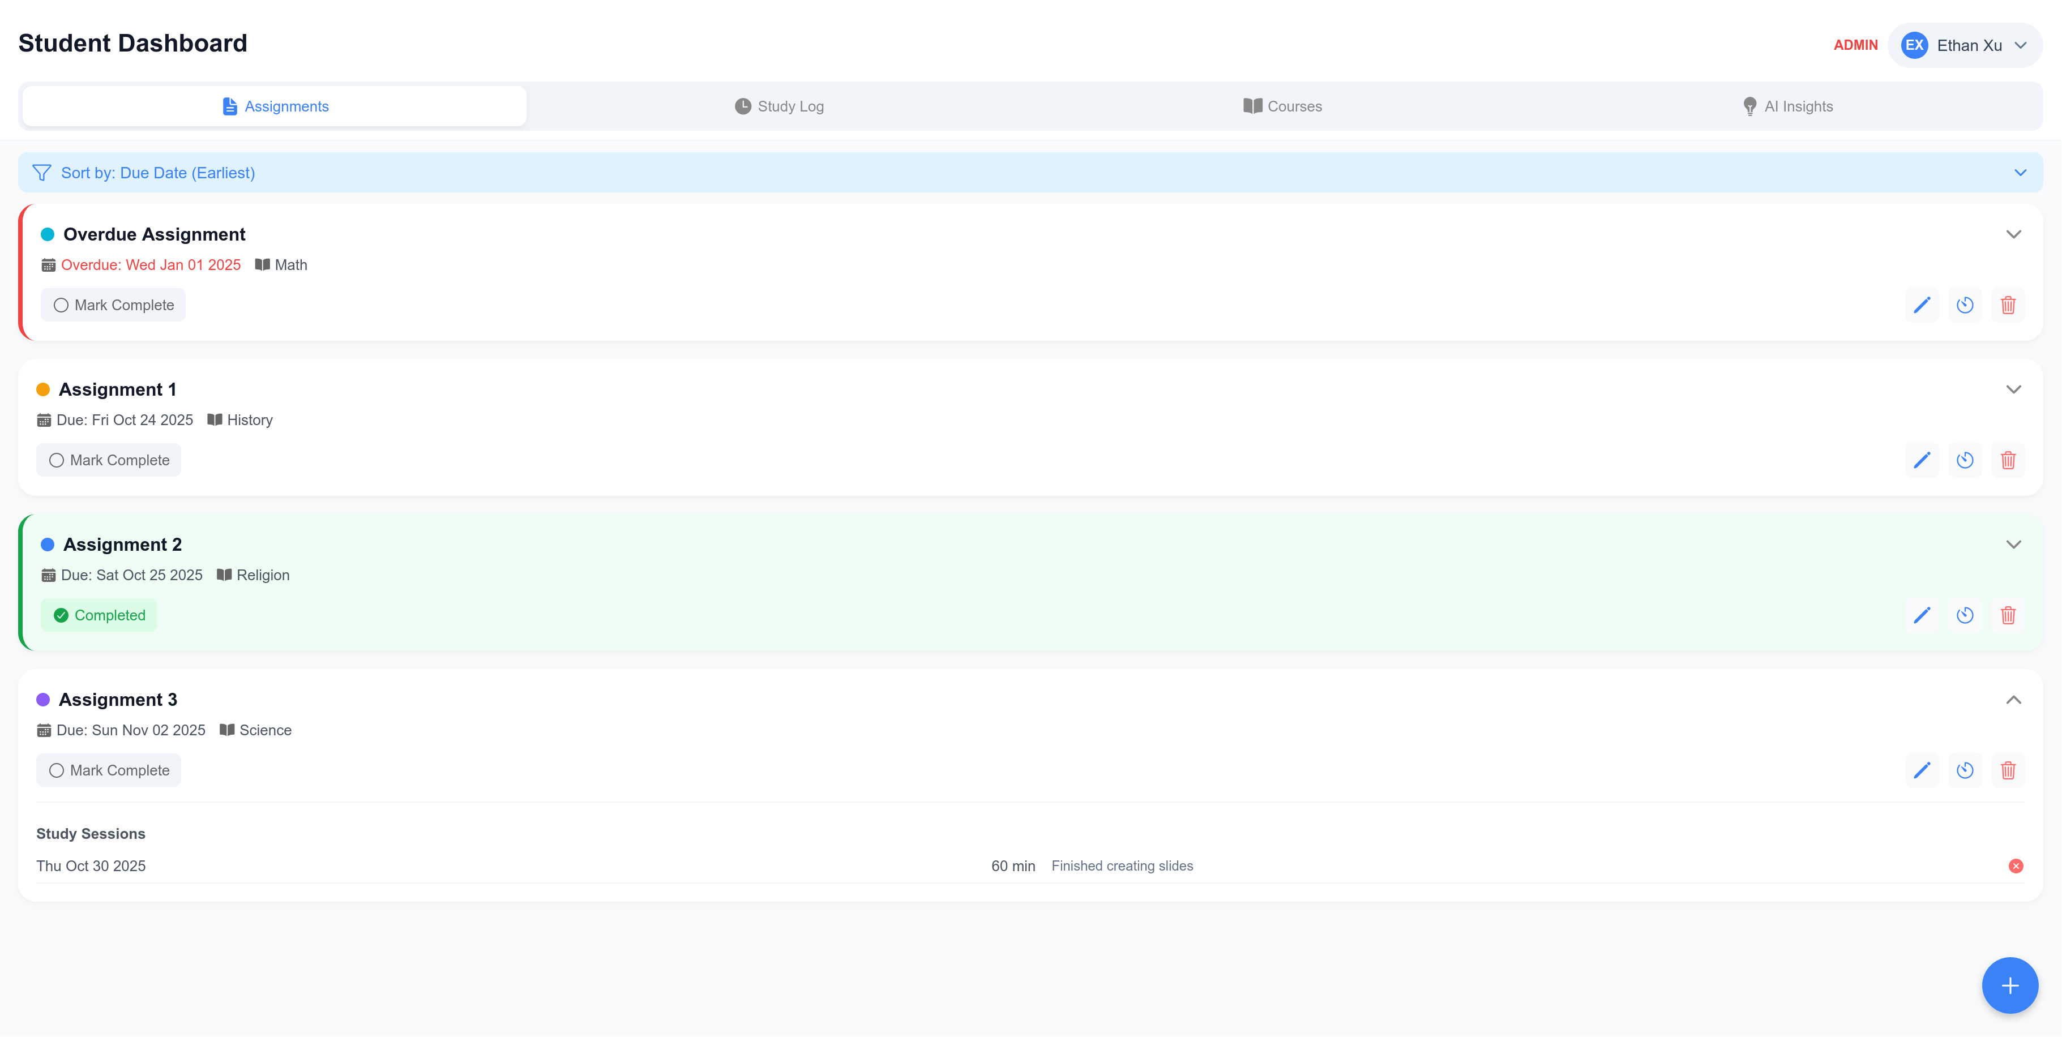Screen dimensions: 2062x1037
Task: Click the ADMIN label
Action: (1855, 46)
